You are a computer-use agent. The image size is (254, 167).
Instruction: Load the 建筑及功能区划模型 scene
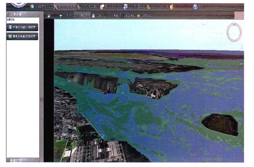(22, 27)
